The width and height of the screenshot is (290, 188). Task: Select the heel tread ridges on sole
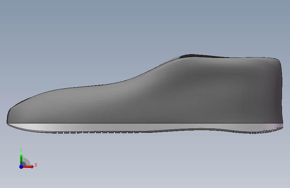[258, 131]
